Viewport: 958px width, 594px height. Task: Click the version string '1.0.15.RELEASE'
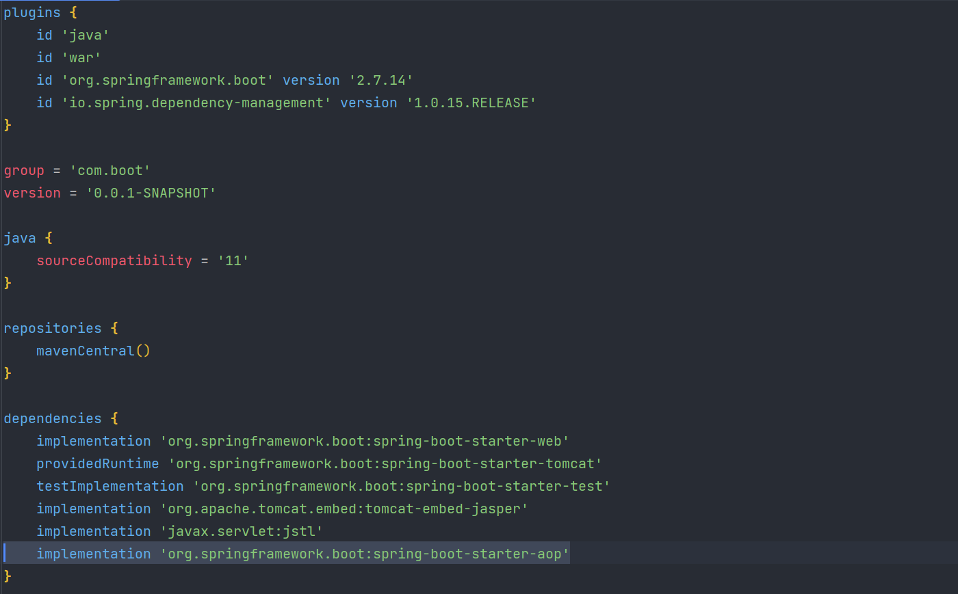471,103
